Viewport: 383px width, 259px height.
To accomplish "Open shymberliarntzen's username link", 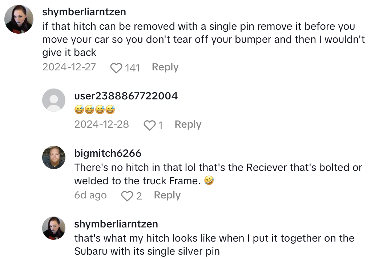I will (x=84, y=12).
